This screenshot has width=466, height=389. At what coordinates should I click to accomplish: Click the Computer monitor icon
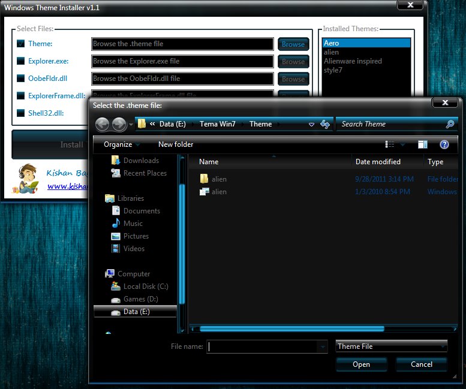click(x=110, y=273)
